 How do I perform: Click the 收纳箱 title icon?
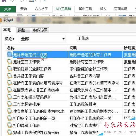[1, 20]
